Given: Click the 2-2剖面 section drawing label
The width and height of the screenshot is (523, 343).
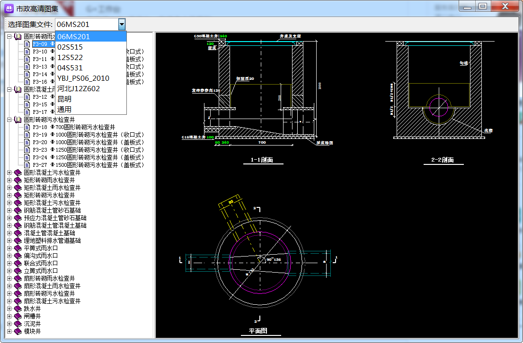Looking at the screenshot, I should pyautogui.click(x=443, y=160).
